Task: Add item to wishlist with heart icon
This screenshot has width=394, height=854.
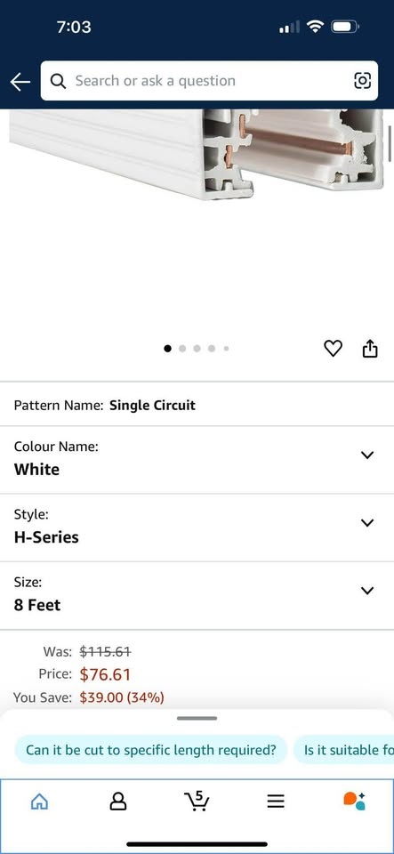Action: click(333, 348)
